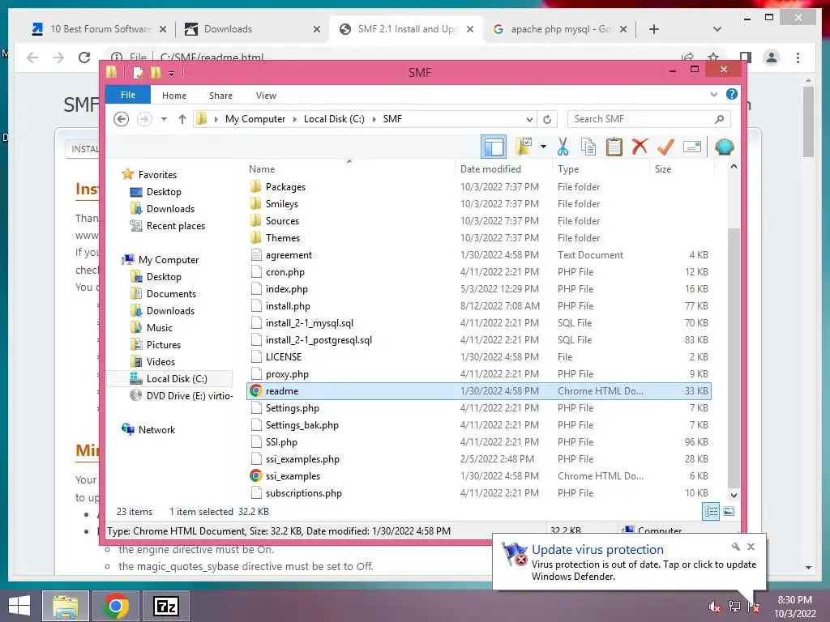This screenshot has width=830, height=622.
Task: Reload the page in Chrome
Action: pos(84,58)
